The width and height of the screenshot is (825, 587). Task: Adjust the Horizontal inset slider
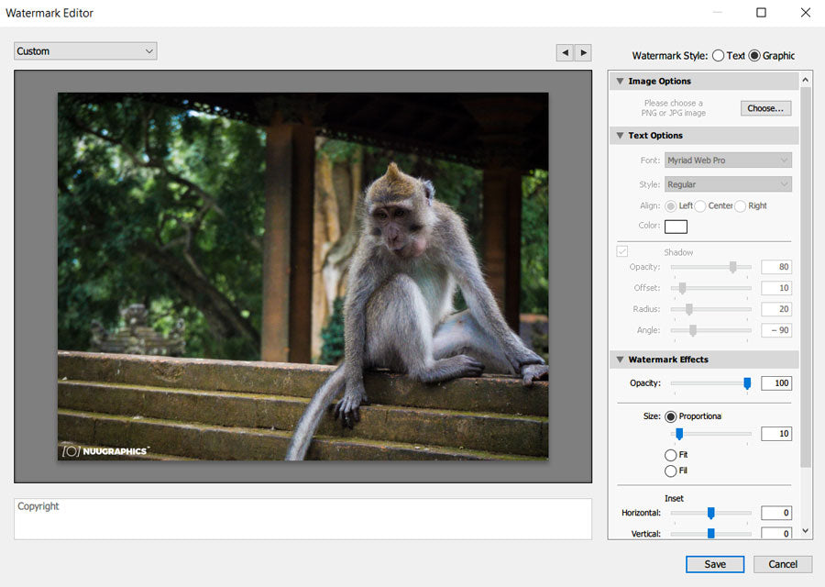[710, 512]
